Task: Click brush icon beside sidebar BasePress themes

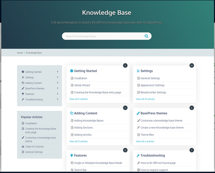Action: tap(23, 88)
